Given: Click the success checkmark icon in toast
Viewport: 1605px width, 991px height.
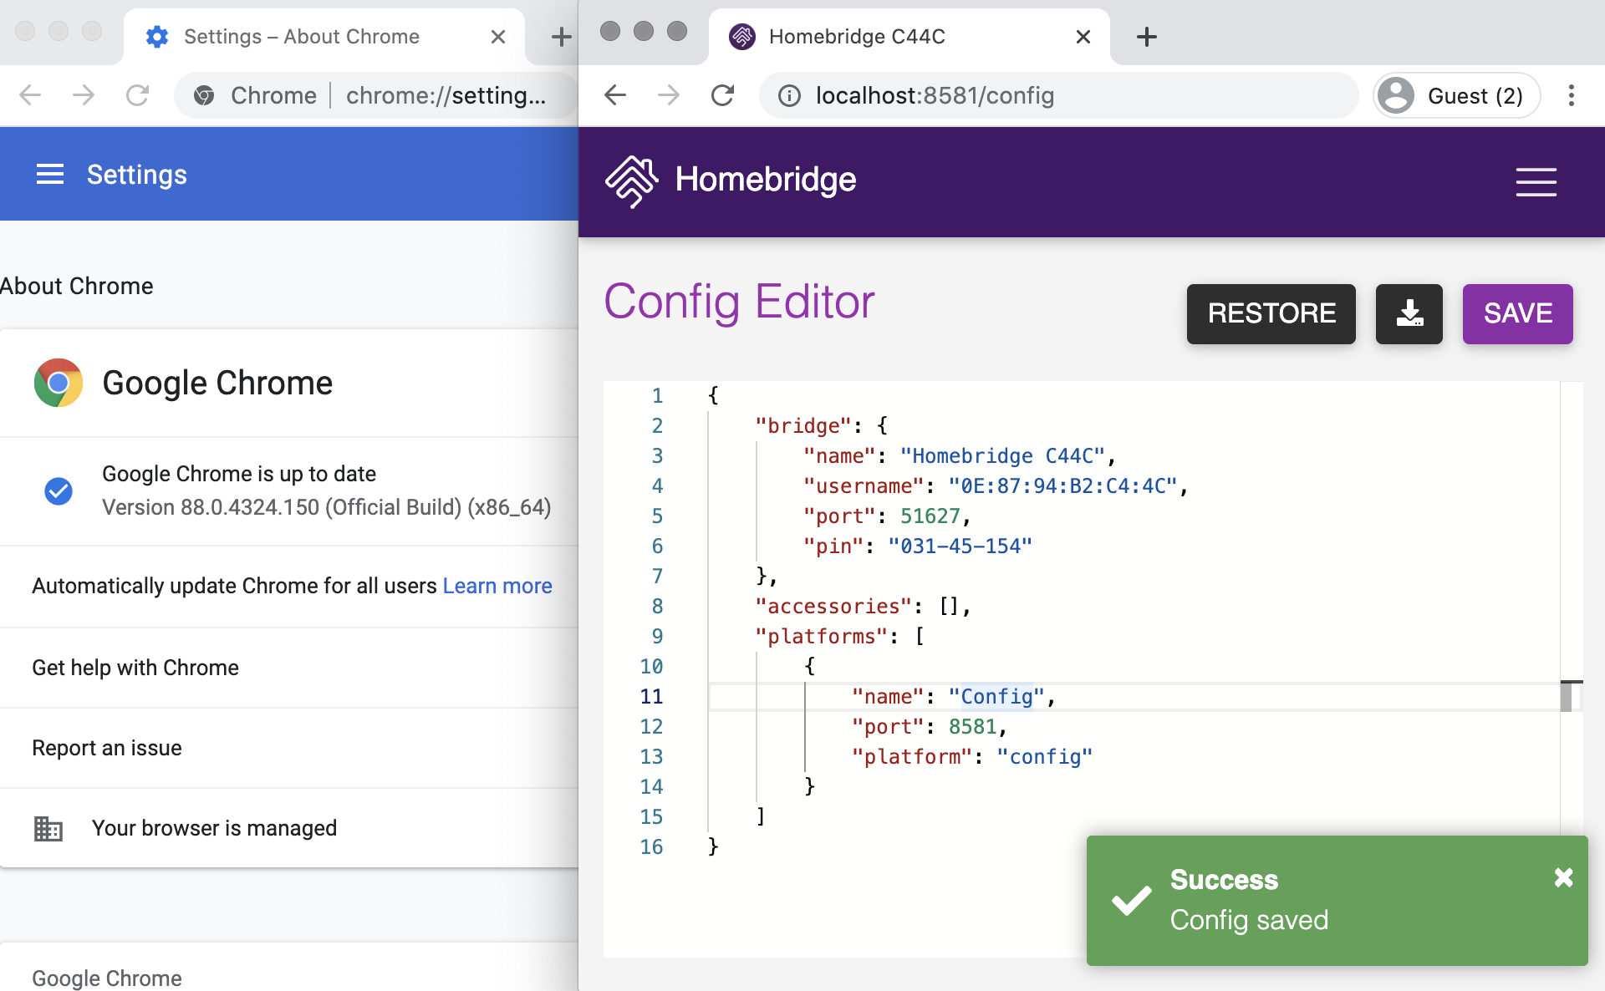Looking at the screenshot, I should (1131, 900).
